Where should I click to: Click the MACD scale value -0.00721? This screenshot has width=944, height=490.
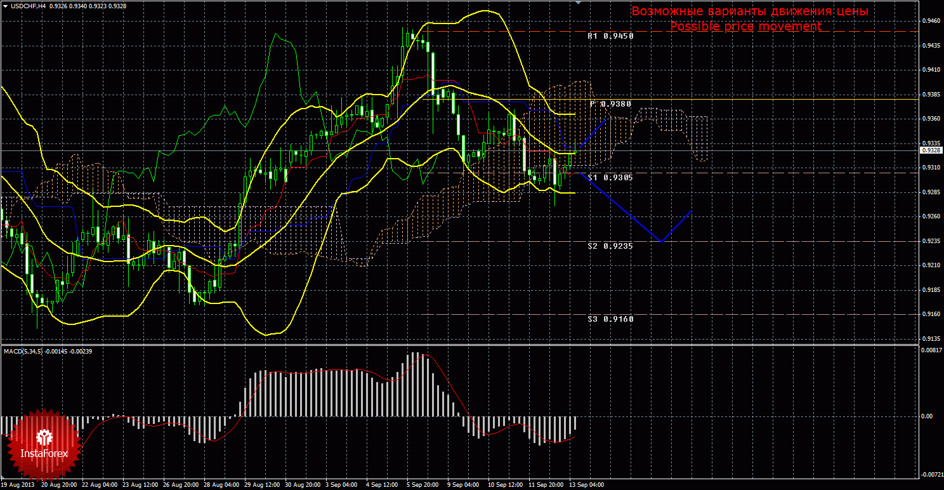pyautogui.click(x=931, y=474)
